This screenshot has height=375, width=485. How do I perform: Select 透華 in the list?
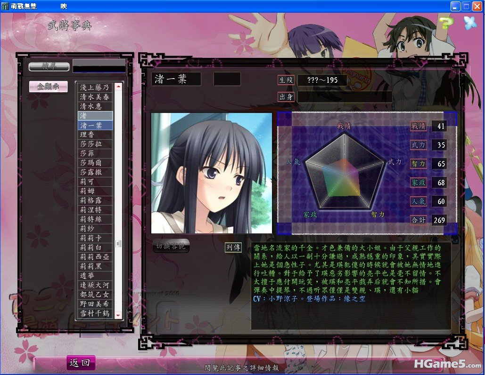(x=95, y=276)
